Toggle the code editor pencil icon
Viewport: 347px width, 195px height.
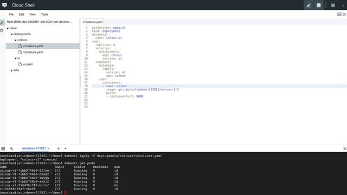309,5
